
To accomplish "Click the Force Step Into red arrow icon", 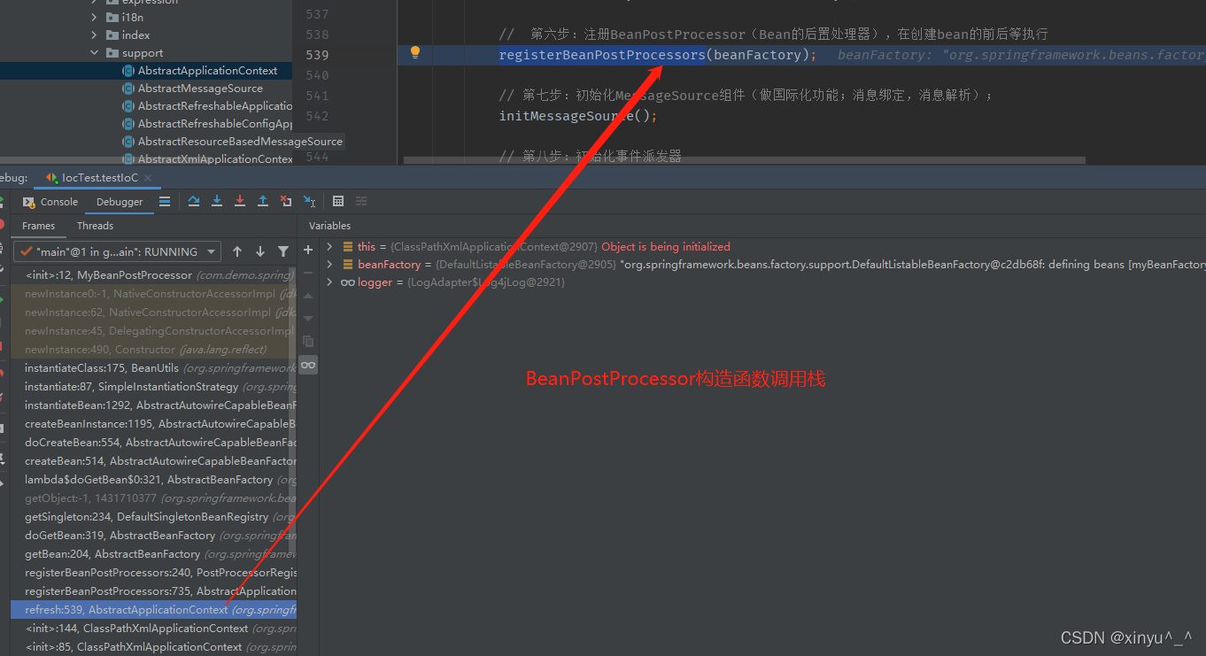I will (239, 201).
